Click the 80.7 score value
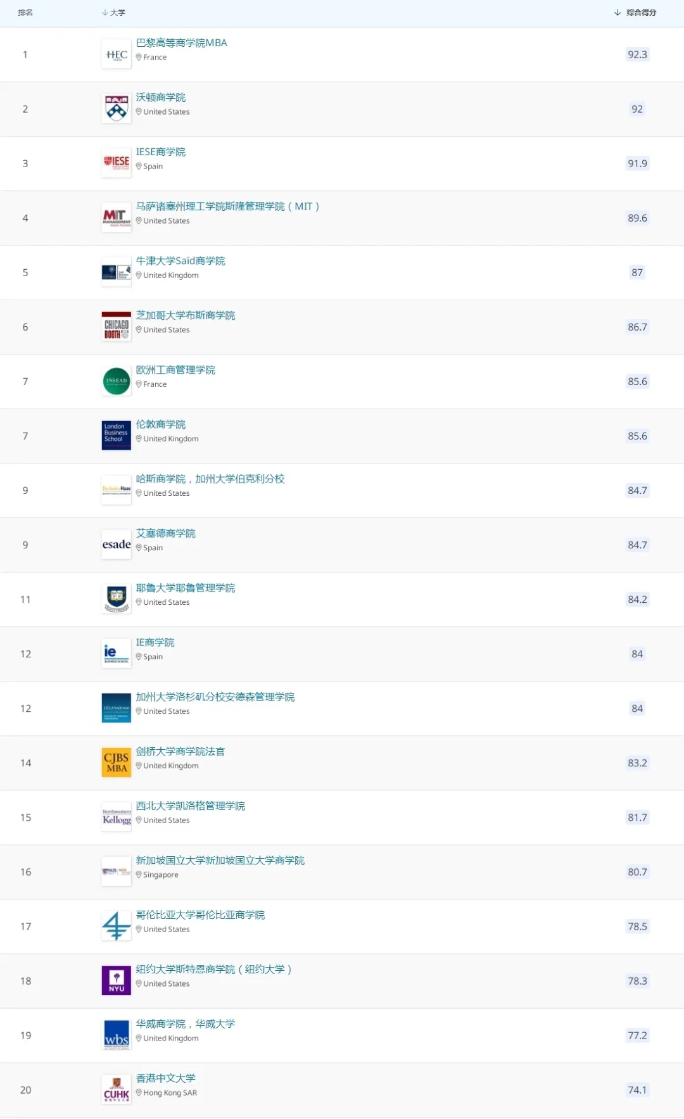Screen dimensions: 684x1119 [637, 871]
